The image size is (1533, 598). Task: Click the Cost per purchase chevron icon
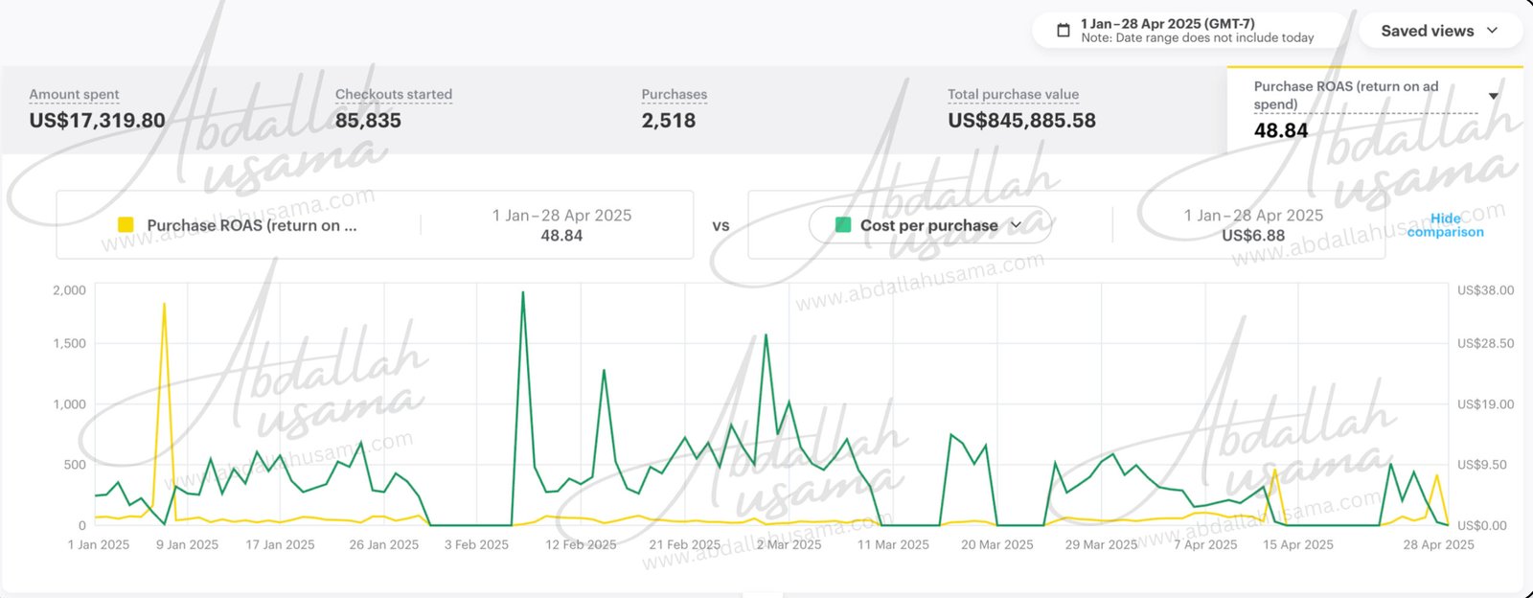click(1017, 225)
